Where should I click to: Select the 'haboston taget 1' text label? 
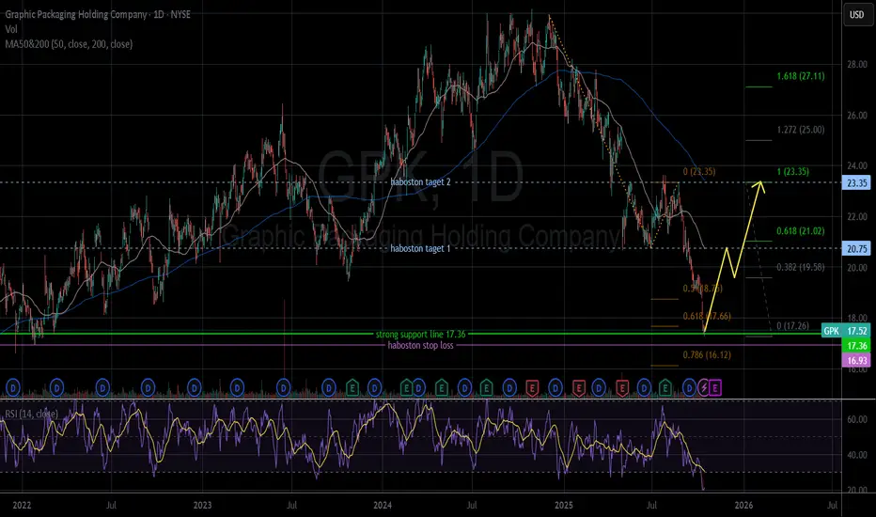click(430, 248)
